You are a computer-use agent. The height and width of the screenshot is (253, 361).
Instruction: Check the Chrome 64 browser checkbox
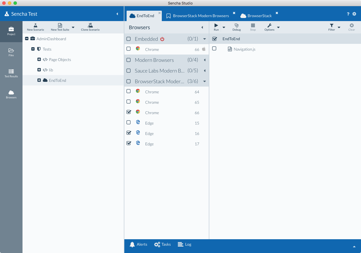click(129, 91)
